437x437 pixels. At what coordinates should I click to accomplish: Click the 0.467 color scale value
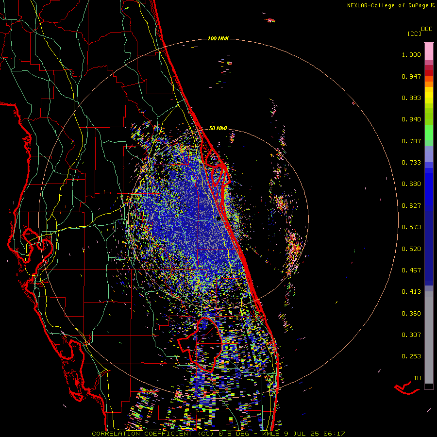[x=411, y=270]
